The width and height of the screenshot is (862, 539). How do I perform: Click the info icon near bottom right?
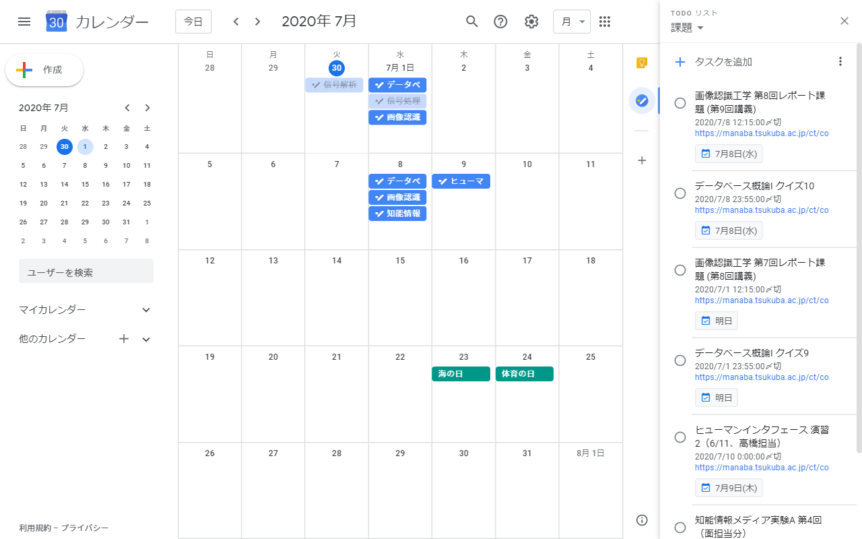coord(641,520)
